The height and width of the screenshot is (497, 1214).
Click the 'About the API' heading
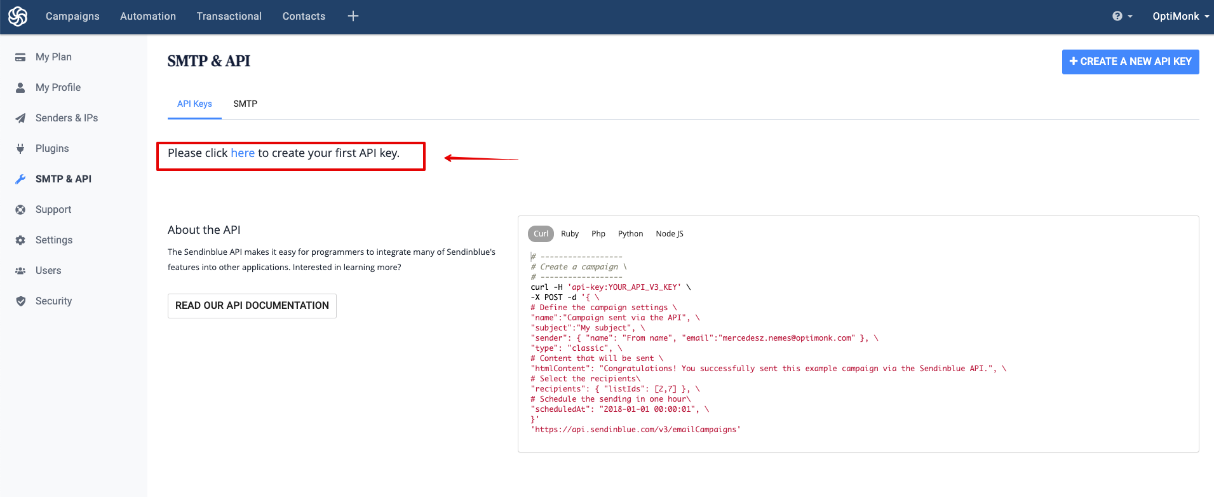(204, 230)
